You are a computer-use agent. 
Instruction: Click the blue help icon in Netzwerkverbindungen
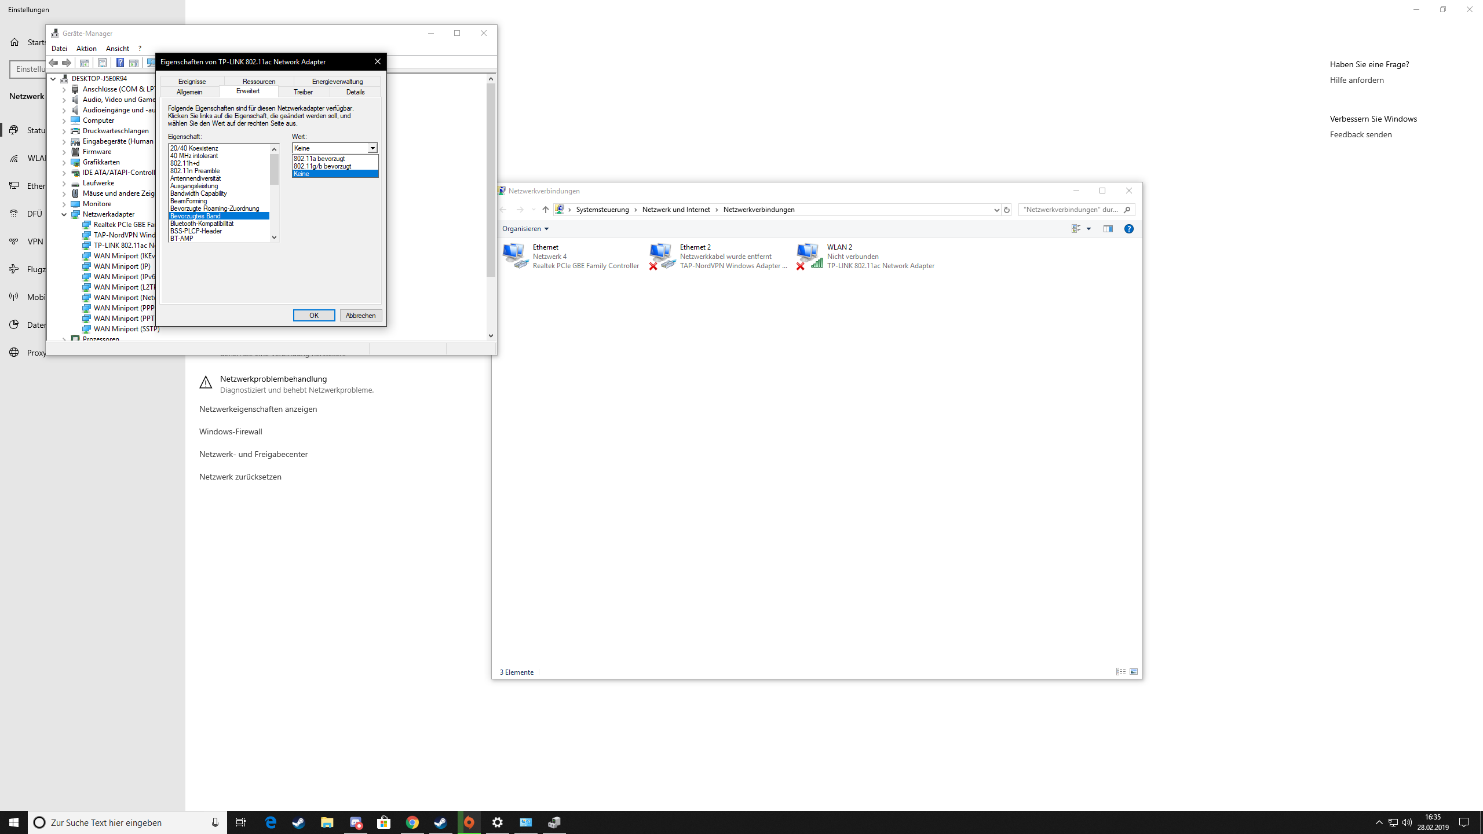(1128, 229)
